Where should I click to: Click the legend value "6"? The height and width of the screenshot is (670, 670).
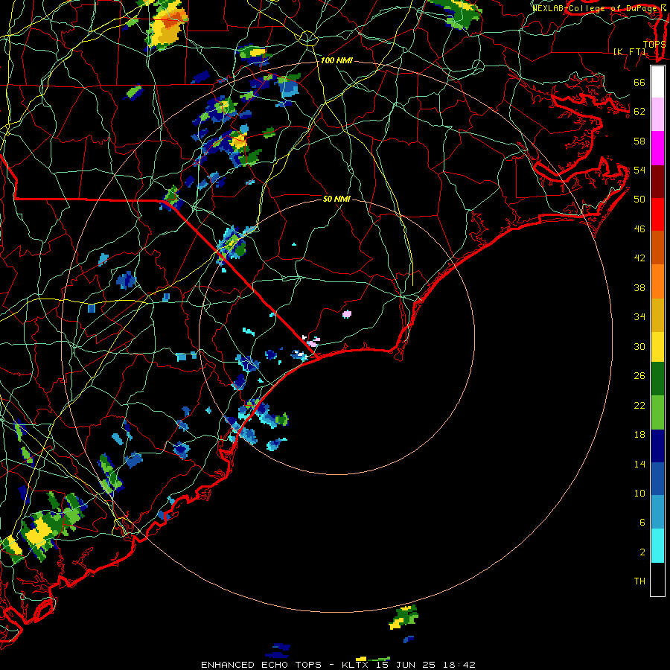click(x=642, y=522)
